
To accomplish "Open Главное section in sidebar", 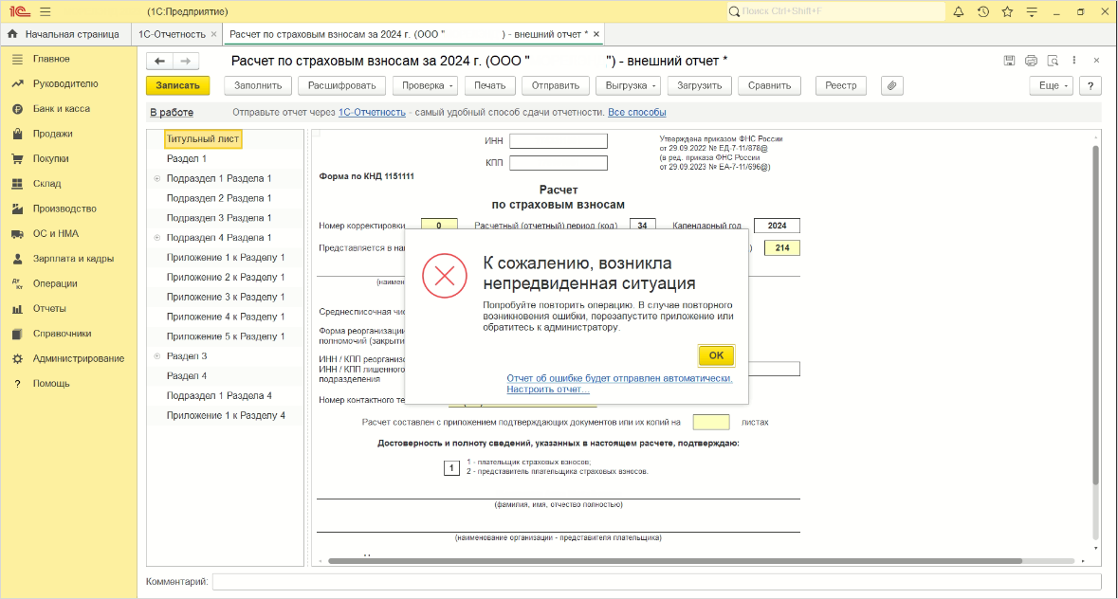I will (68, 59).
